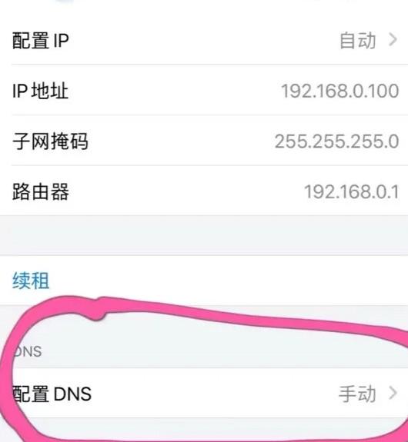Tap the IP 地址 label
408x442 pixels.
pyautogui.click(x=40, y=91)
